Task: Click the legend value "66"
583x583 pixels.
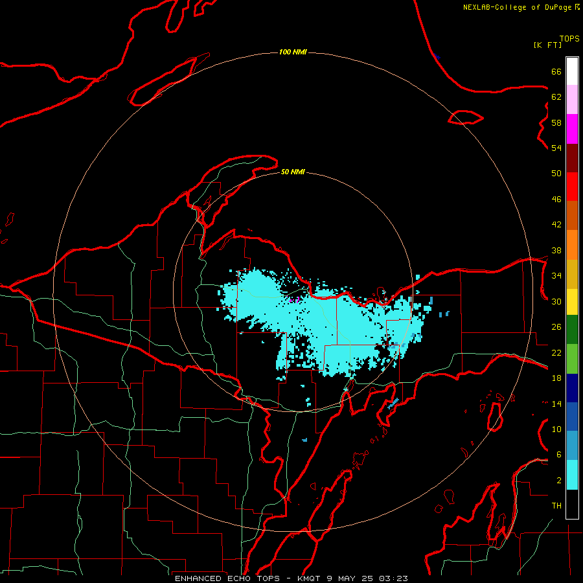Action: [556, 71]
